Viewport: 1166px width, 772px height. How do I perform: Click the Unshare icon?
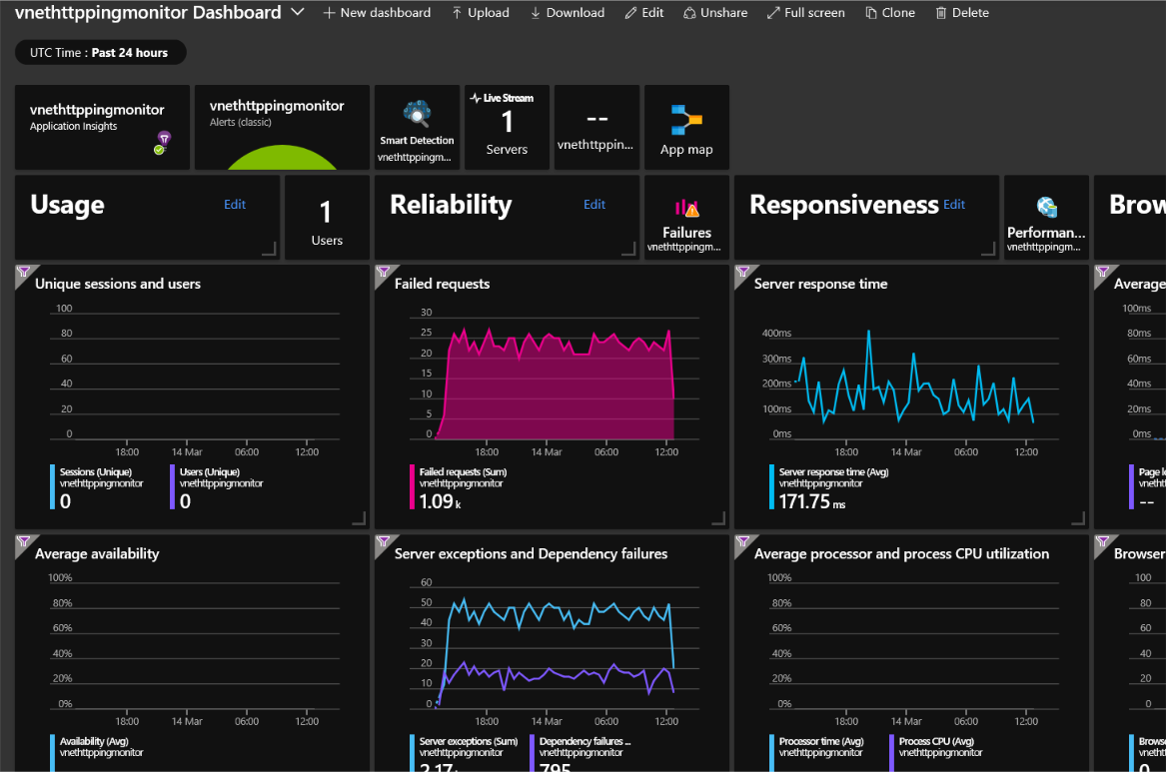tap(689, 13)
